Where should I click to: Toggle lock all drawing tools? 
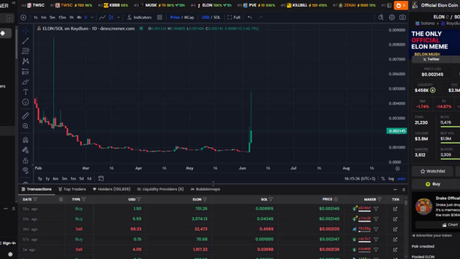tap(25, 160)
